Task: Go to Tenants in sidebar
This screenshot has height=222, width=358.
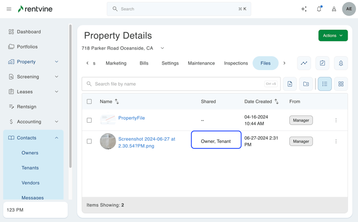Action: pyautogui.click(x=30, y=168)
